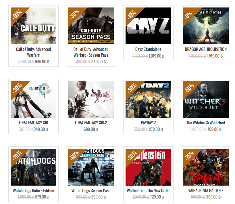235x204 pixels.
Task: Click -30% badge on Advanced Warfare Season Pass
Action: 74,14
